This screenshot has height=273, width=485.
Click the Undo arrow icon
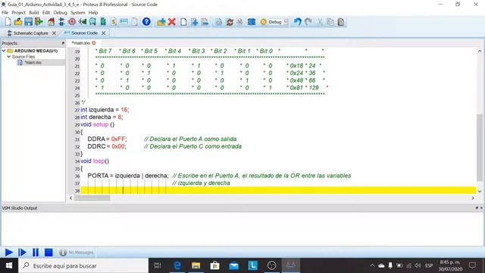(x=298, y=22)
